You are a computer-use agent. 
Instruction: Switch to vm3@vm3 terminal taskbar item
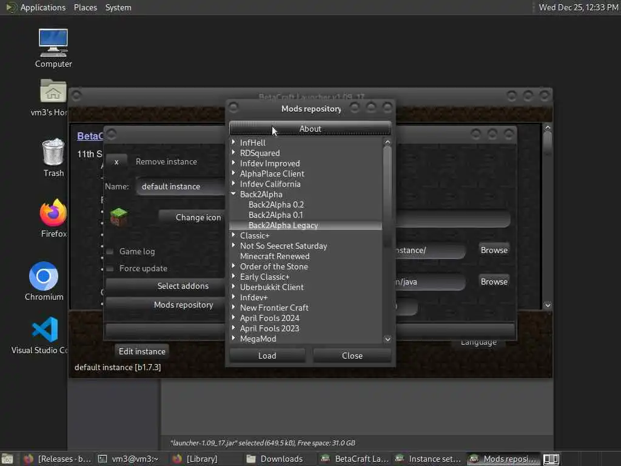[129, 459]
